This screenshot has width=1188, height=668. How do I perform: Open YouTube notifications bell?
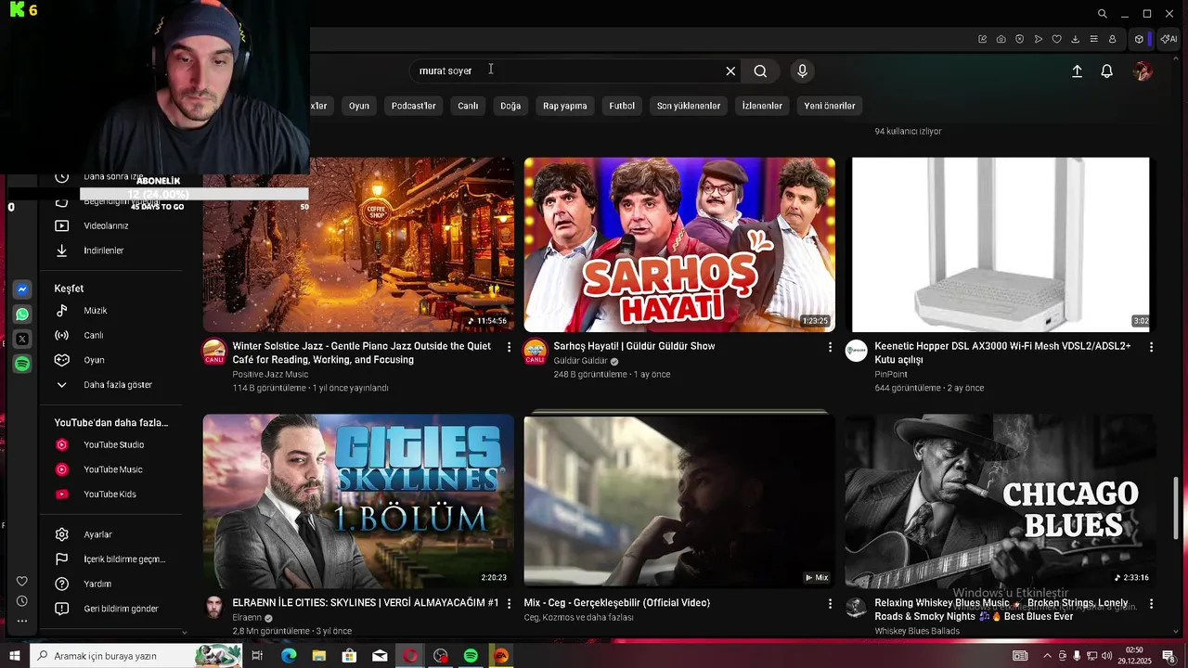click(1106, 71)
